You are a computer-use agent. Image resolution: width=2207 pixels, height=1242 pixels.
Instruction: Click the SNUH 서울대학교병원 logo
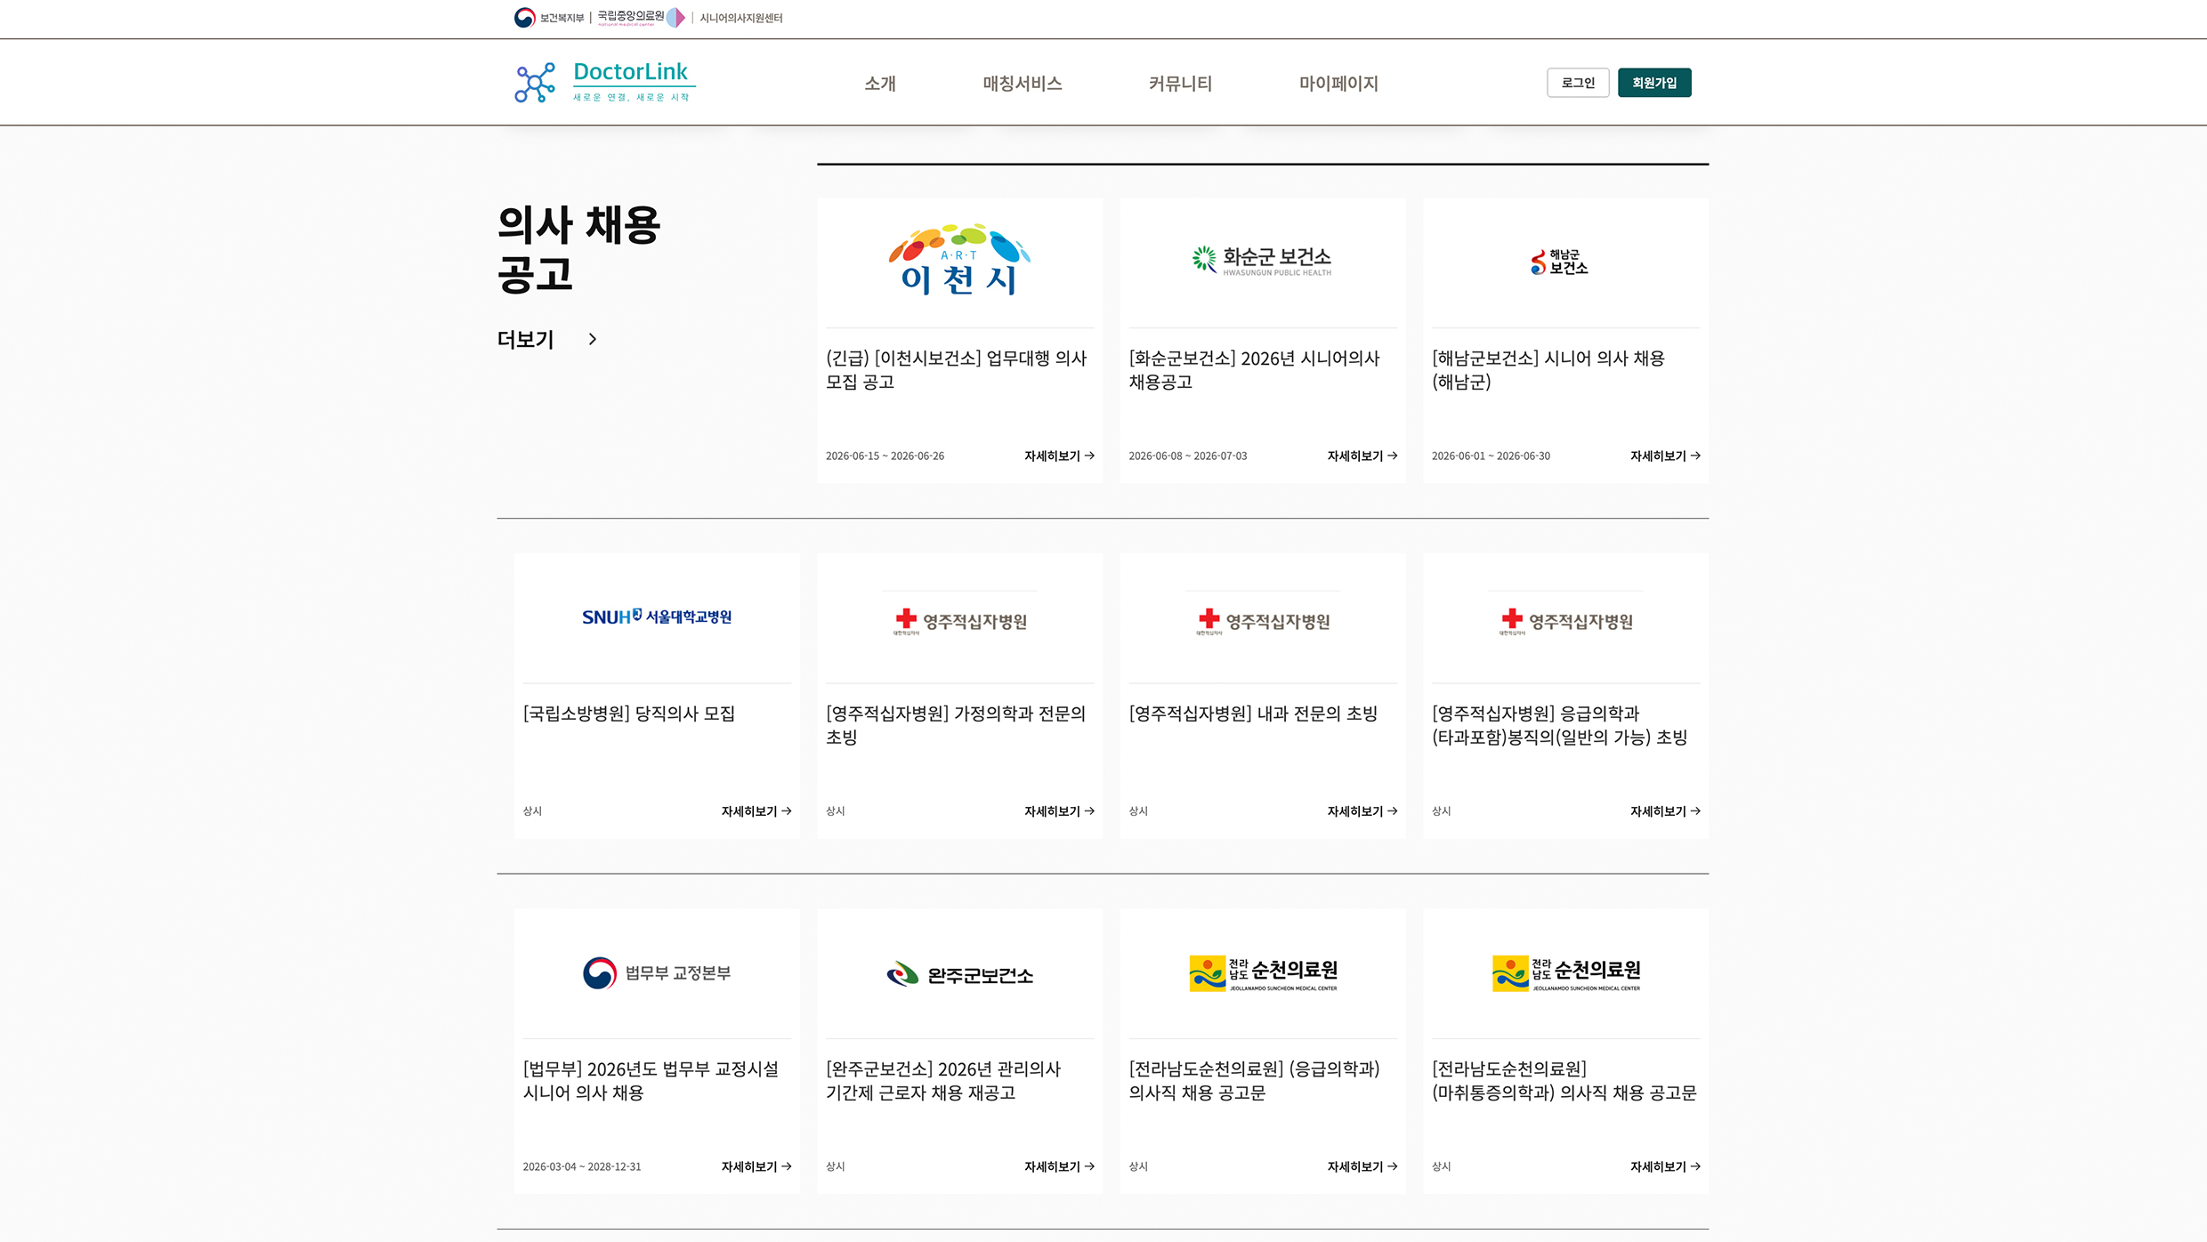click(657, 617)
